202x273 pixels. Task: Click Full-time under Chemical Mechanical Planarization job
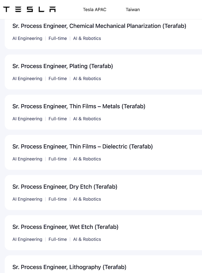coord(58,38)
